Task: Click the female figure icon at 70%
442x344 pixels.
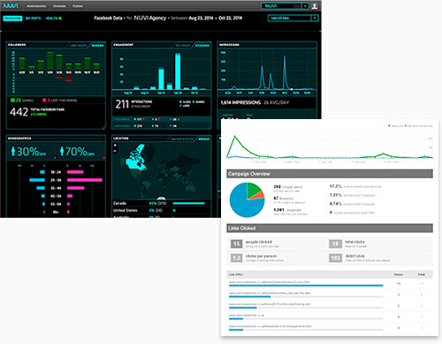Action: pyautogui.click(x=62, y=151)
